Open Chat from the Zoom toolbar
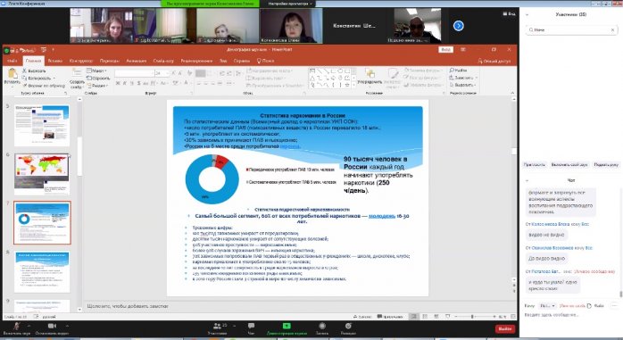The image size is (623, 340). [x=251, y=326]
